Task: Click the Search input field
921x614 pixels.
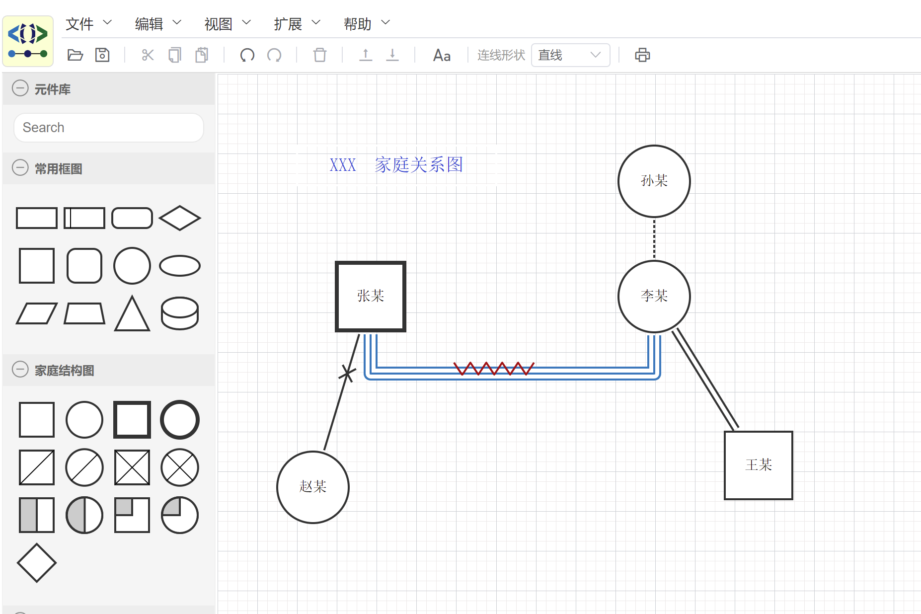Action: click(x=109, y=128)
